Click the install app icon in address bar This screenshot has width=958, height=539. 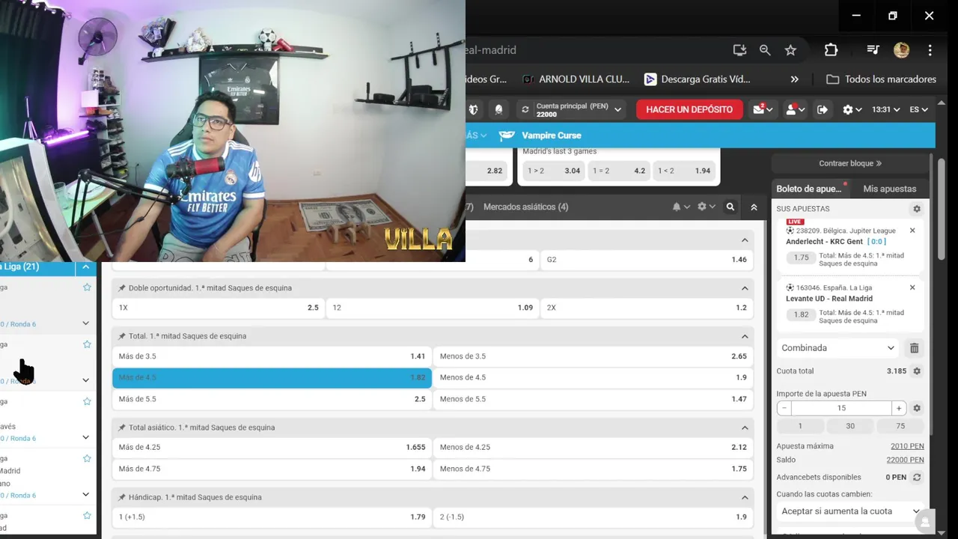(739, 50)
